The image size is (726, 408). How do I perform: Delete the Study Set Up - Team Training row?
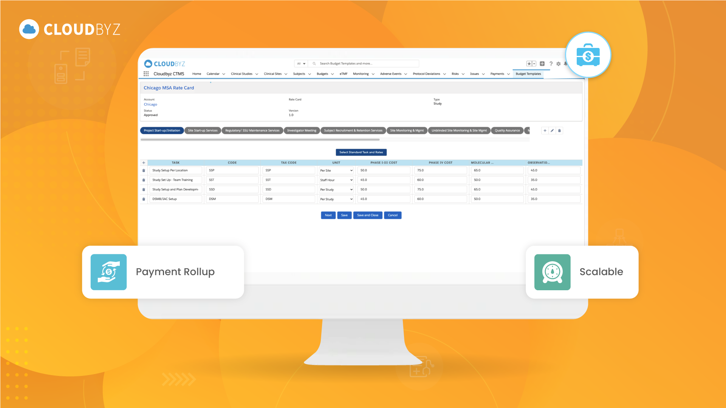[144, 180]
